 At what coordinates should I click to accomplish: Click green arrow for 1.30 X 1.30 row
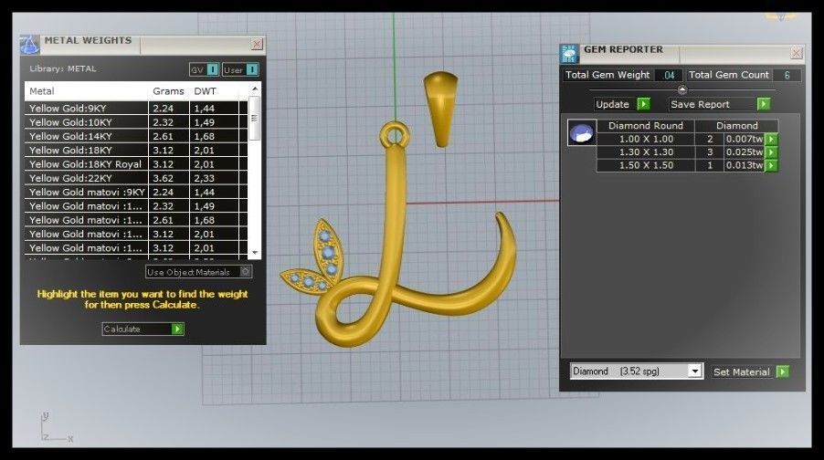[x=771, y=152]
